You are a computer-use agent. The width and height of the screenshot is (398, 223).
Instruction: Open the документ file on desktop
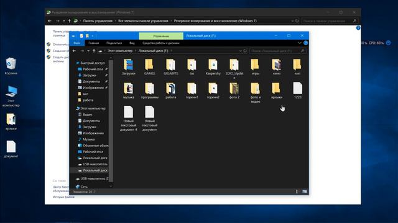(11, 149)
